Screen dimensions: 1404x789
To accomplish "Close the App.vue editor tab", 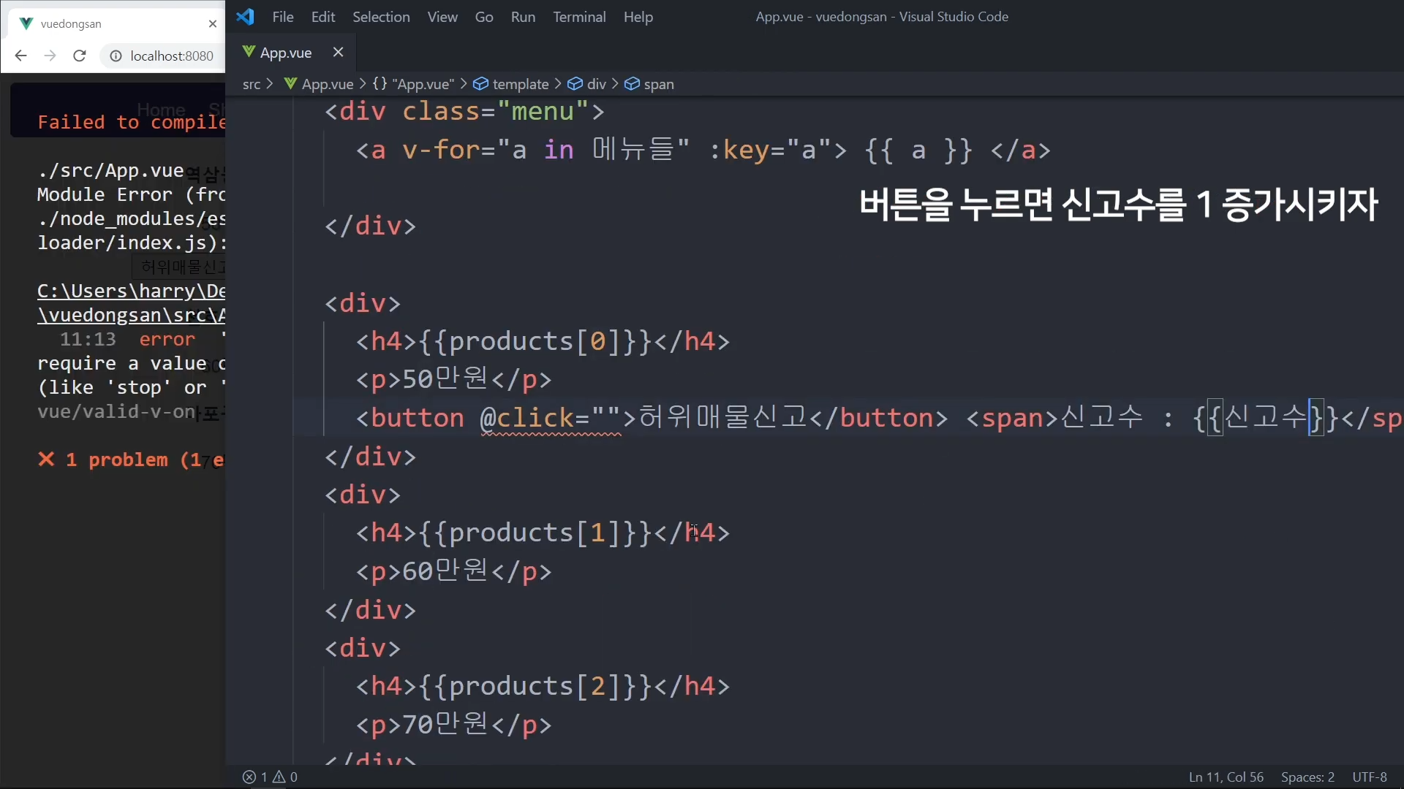I will (338, 52).
